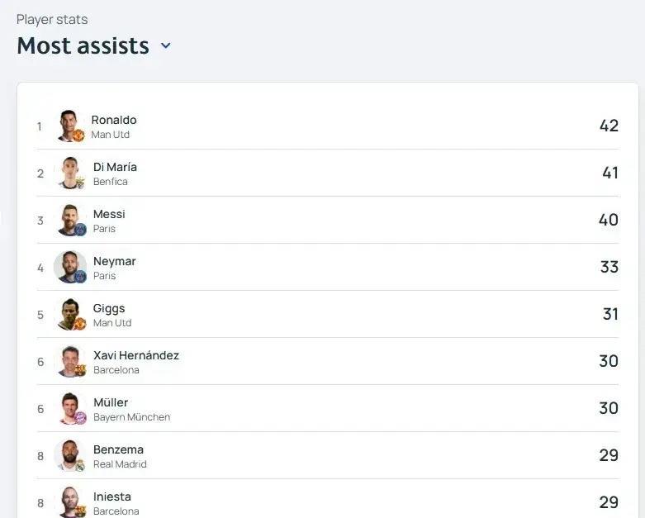Image resolution: width=645 pixels, height=518 pixels.
Task: Click the Real Madrid club label
Action: [x=120, y=464]
